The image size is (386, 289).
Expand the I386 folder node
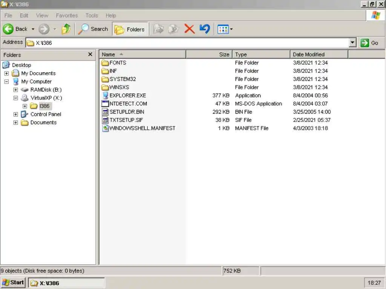click(x=25, y=106)
